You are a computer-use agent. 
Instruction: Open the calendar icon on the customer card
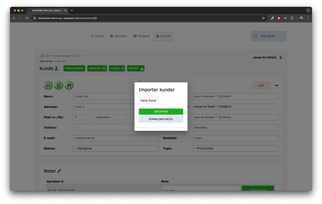[59, 85]
